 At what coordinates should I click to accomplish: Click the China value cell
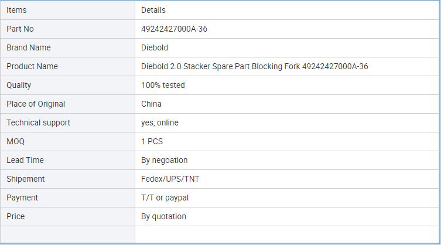(287, 104)
